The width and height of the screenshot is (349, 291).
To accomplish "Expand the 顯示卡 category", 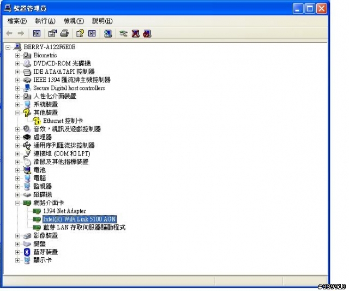I will [x=17, y=260].
